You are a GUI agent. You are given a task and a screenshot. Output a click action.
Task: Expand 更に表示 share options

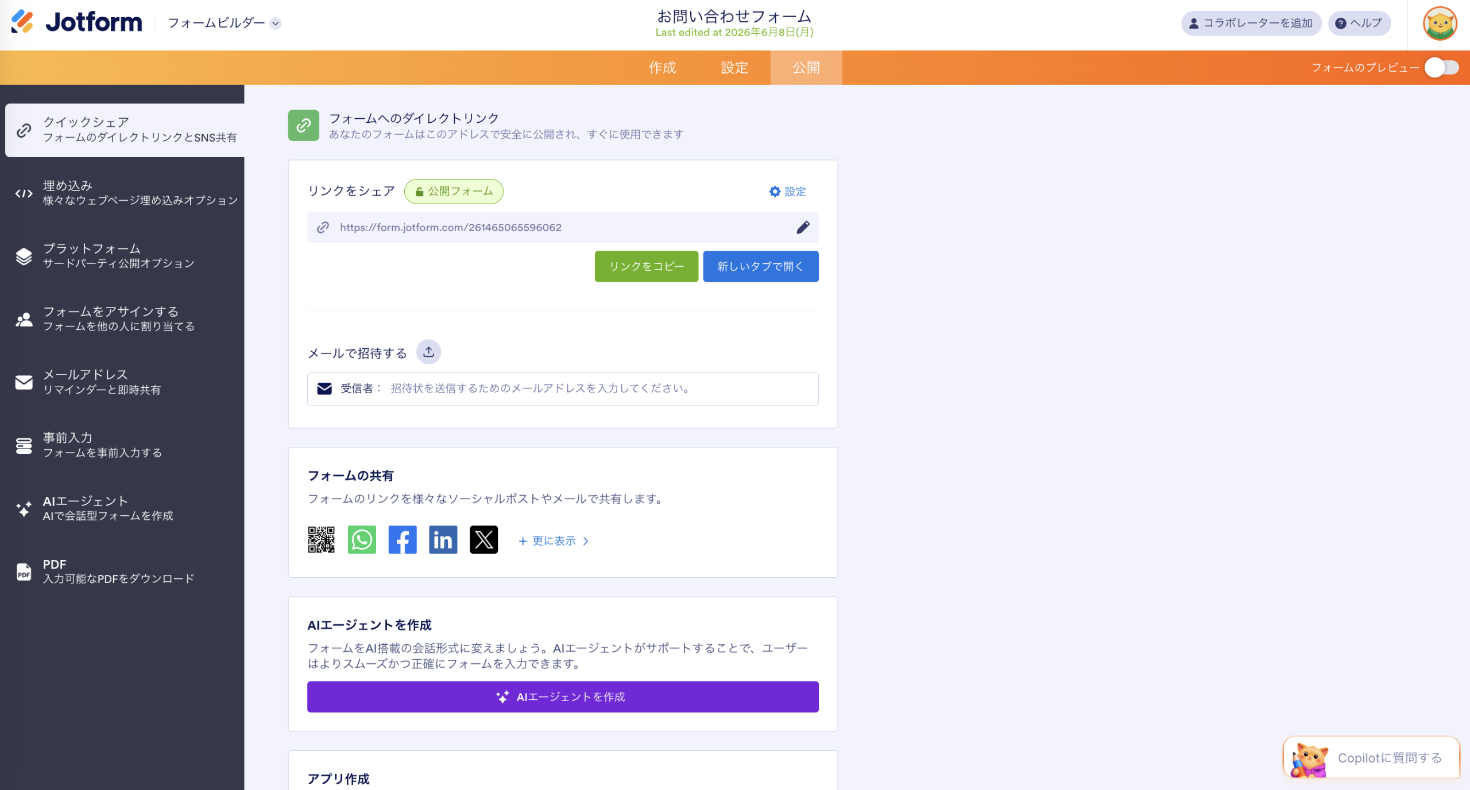[554, 541]
